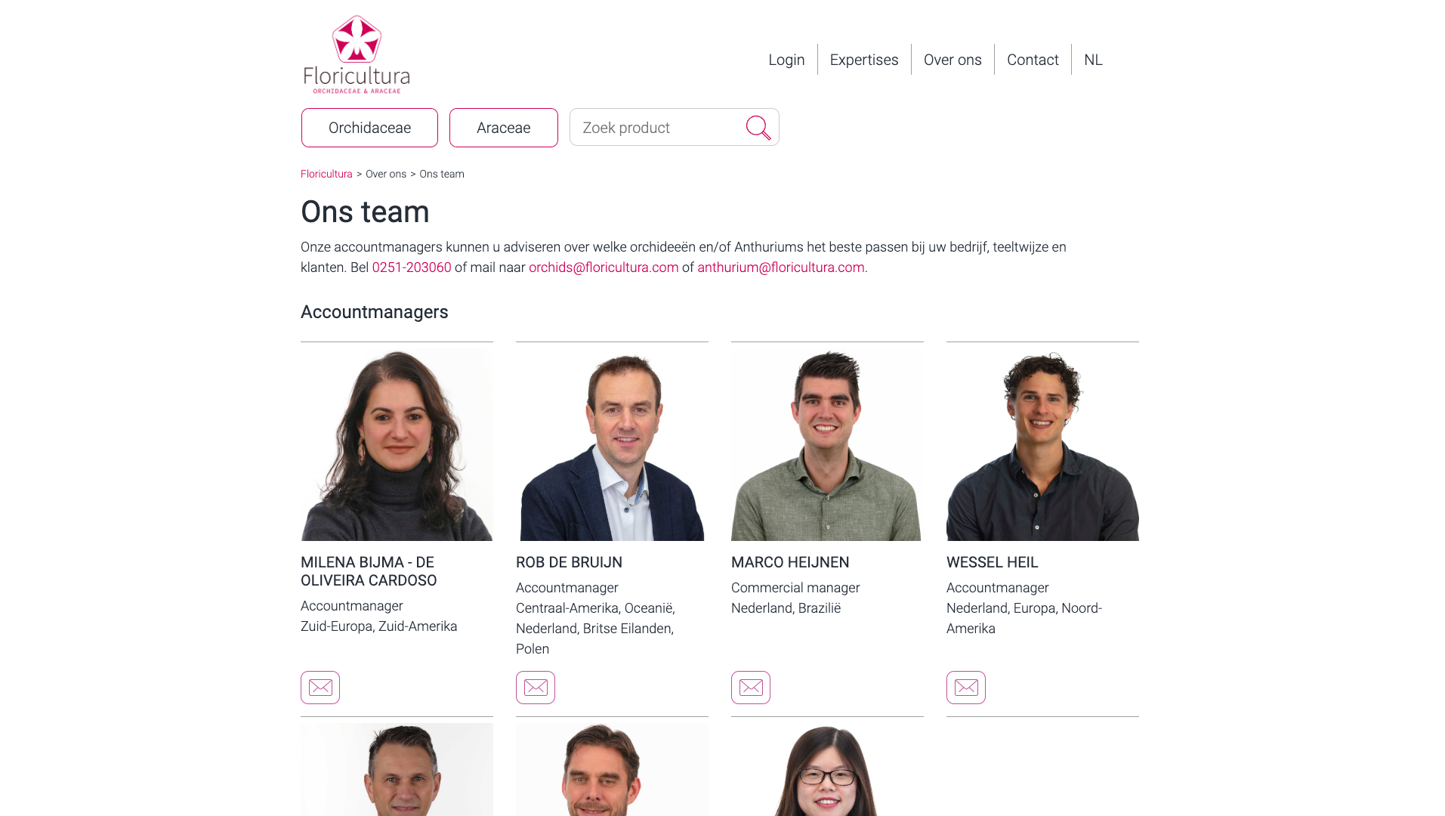The height and width of the screenshot is (816, 1445).
Task: Click the Floricultura logo
Action: pos(357,54)
